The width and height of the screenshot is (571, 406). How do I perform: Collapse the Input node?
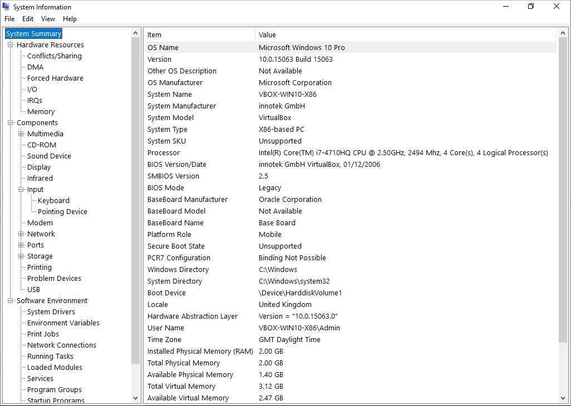click(21, 190)
